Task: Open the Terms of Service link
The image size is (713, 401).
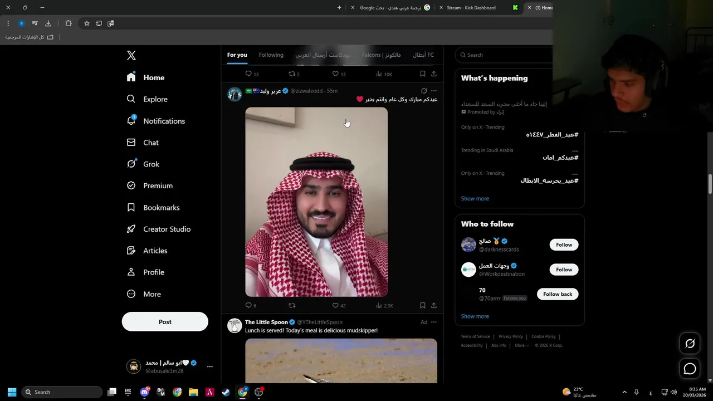Action: click(x=475, y=336)
